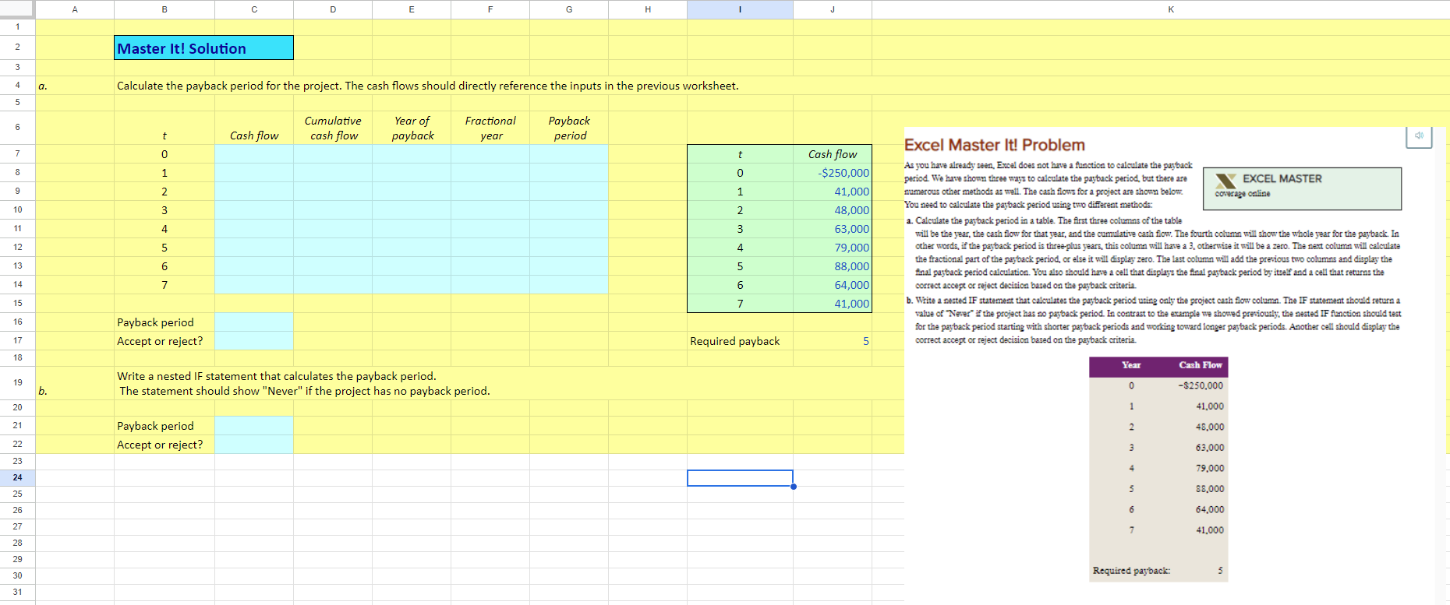Image resolution: width=1450 pixels, height=605 pixels.
Task: Select column K header
Action: tap(1171, 9)
